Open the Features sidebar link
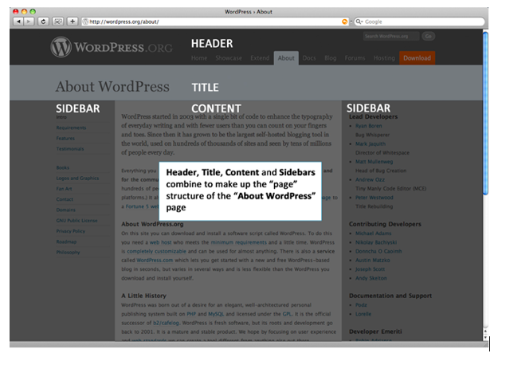 click(x=65, y=138)
